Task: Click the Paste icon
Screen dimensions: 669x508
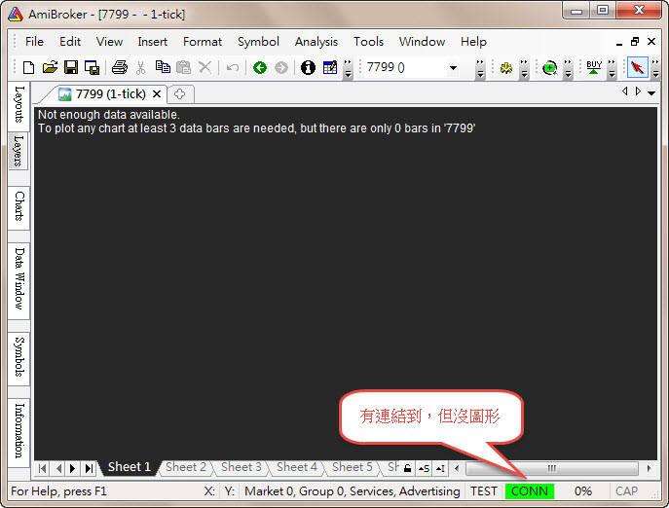Action: tap(183, 67)
